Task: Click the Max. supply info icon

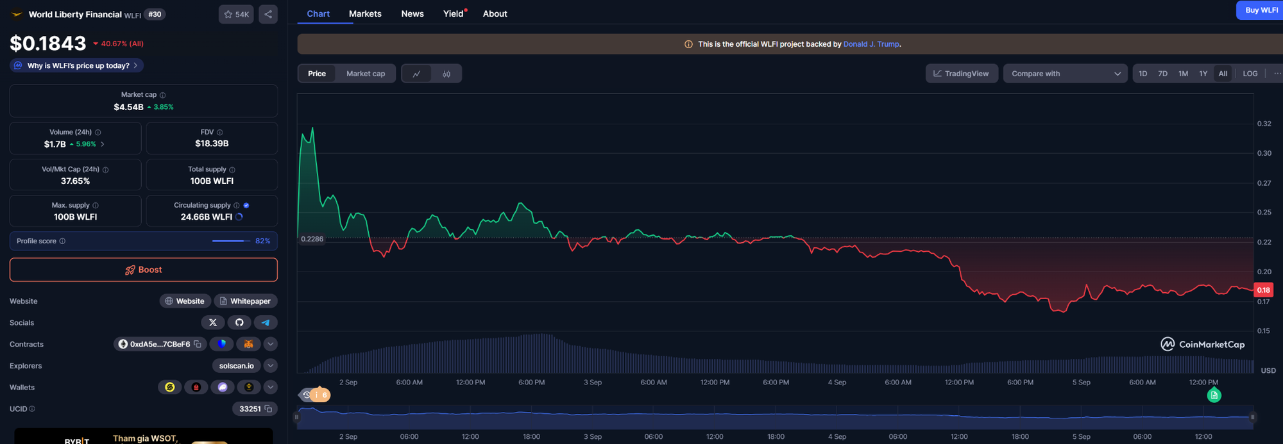Action: point(96,206)
